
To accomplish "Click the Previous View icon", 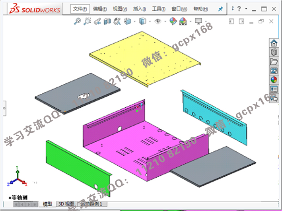I will [x=97, y=21].
